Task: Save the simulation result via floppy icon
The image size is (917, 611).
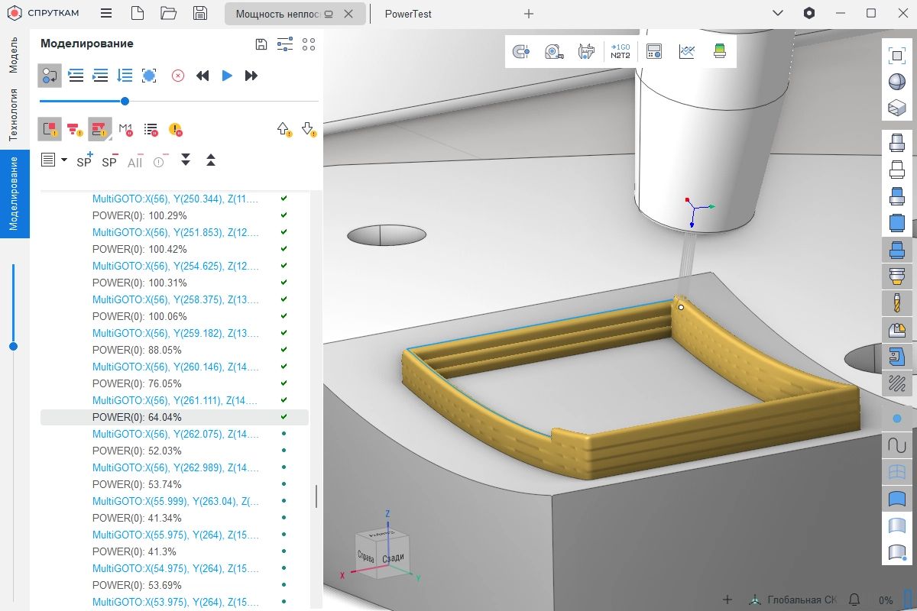Action: 261,44
